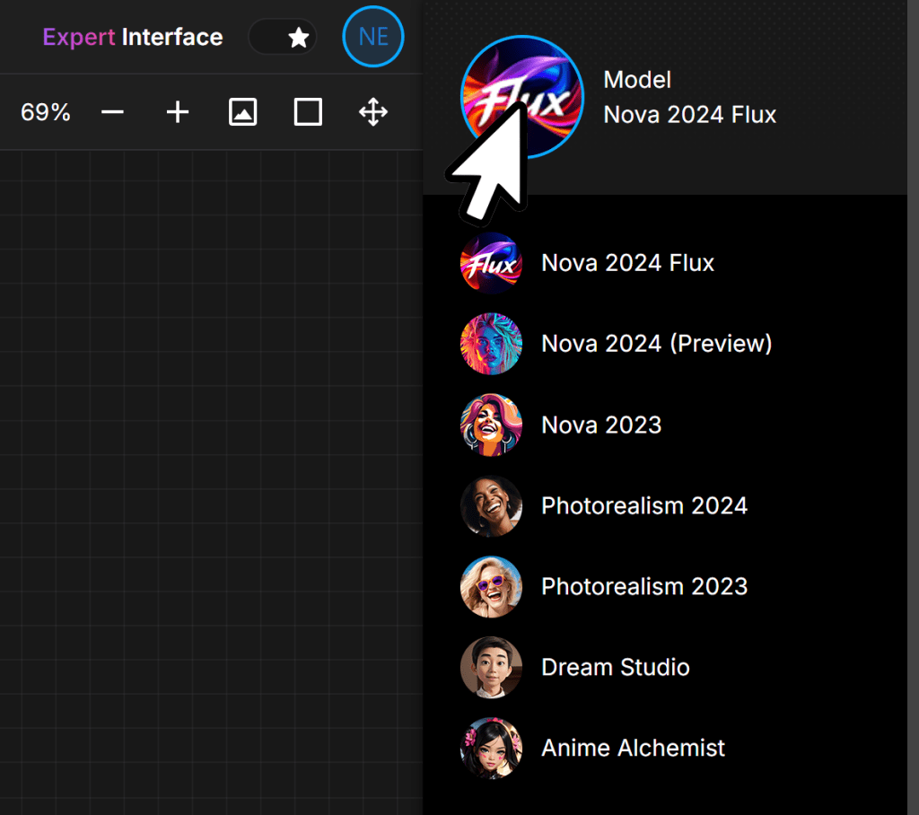Viewport: 919px width, 815px height.
Task: Click the Anime Alchemist avatar thumbnail
Action: (x=491, y=748)
